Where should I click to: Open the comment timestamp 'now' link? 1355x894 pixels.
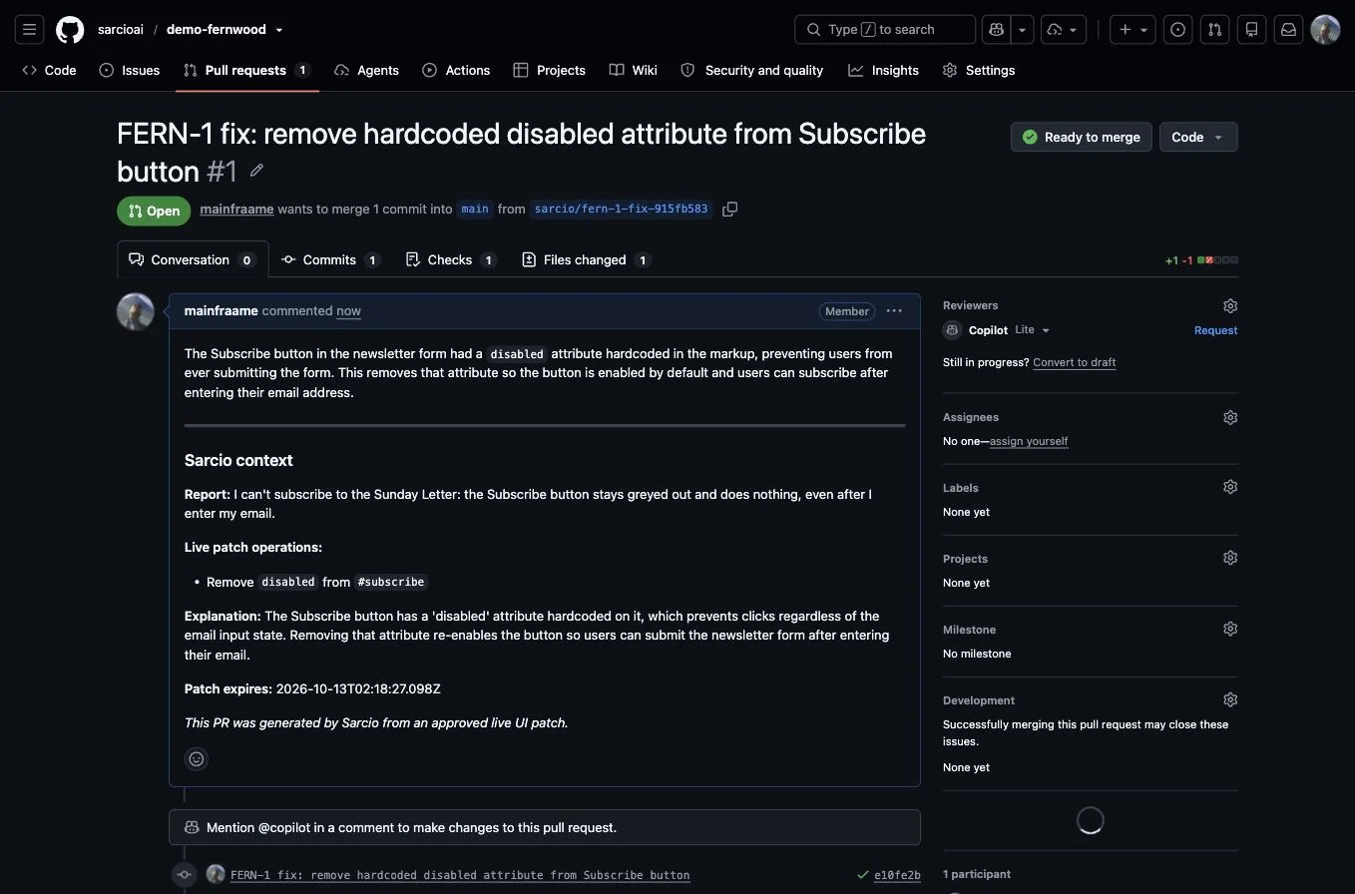click(348, 311)
